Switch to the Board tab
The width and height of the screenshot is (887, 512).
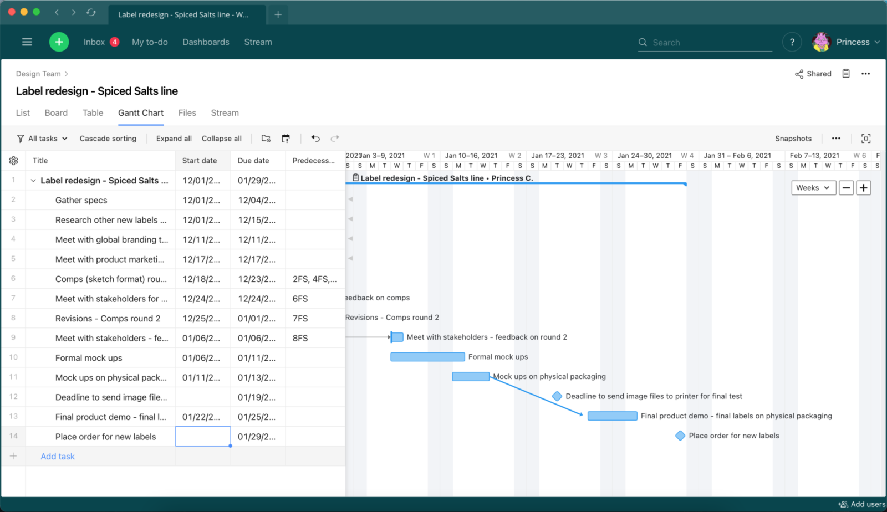coord(56,113)
